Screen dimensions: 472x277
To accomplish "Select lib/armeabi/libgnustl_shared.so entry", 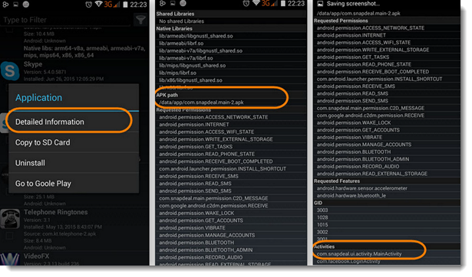I will (x=231, y=36).
